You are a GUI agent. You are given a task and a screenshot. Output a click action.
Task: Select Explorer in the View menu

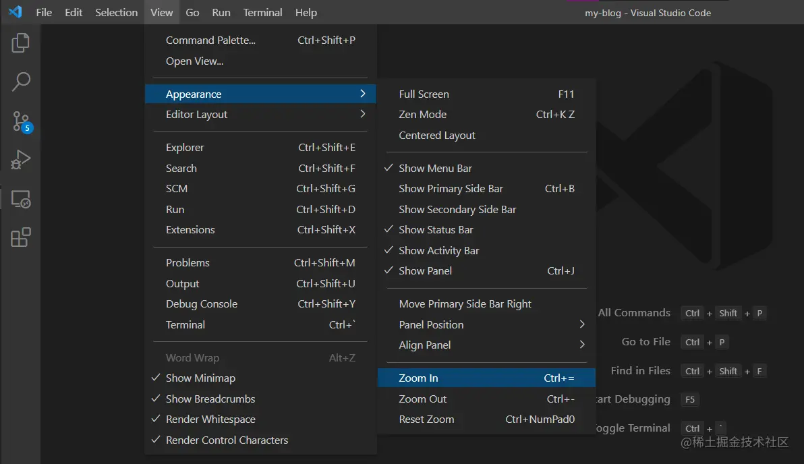[x=260, y=147]
